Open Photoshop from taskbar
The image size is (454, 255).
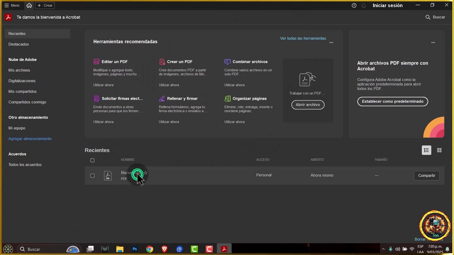point(135,249)
